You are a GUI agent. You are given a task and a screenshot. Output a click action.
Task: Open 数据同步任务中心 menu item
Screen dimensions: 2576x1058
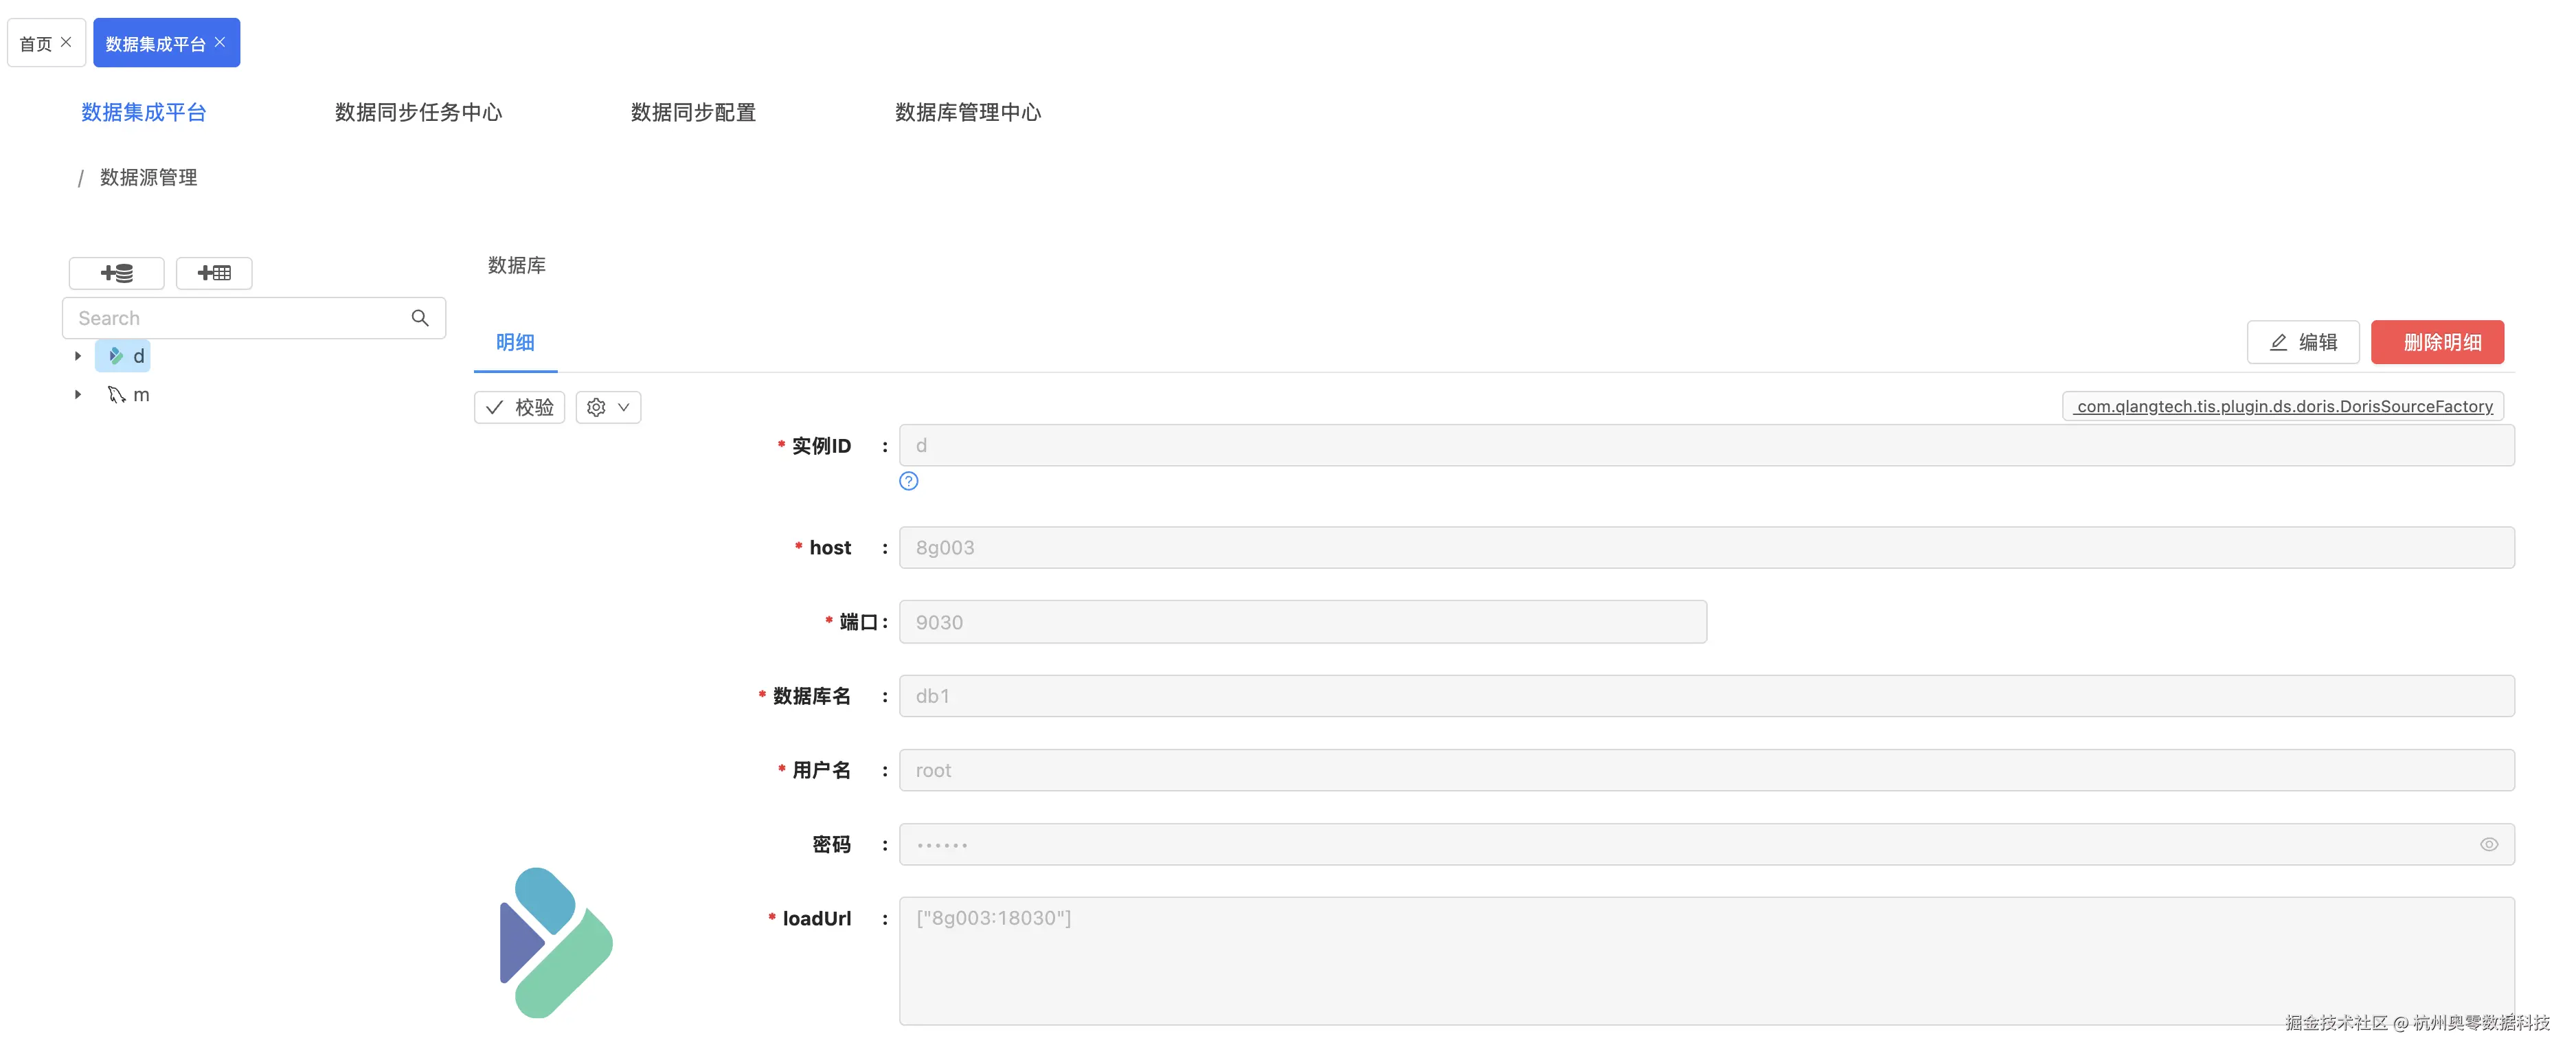(418, 112)
